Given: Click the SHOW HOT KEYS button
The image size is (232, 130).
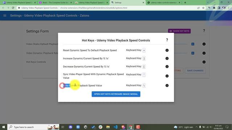Looking at the screenshot, I should point(179,31).
